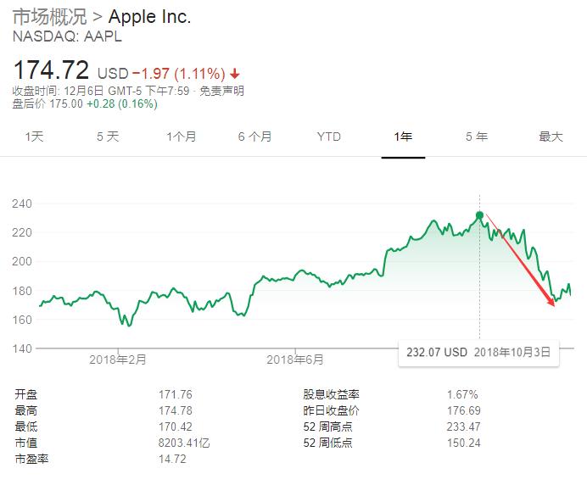Click the green data point on chart

(480, 215)
